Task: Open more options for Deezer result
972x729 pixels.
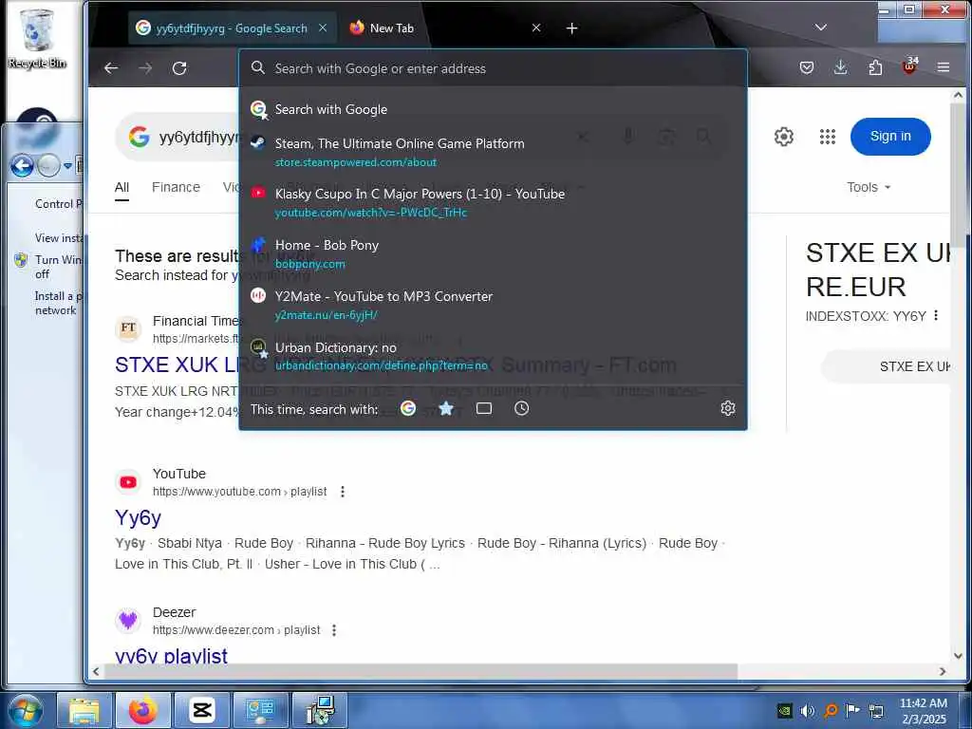Action: click(333, 630)
